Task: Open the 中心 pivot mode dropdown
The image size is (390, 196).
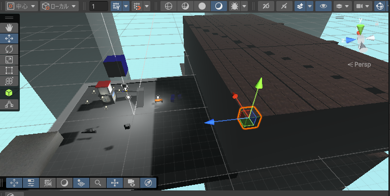Action: tap(22, 6)
